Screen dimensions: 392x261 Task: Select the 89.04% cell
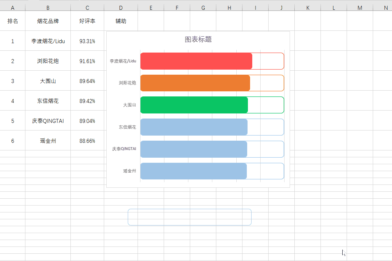tap(87, 121)
